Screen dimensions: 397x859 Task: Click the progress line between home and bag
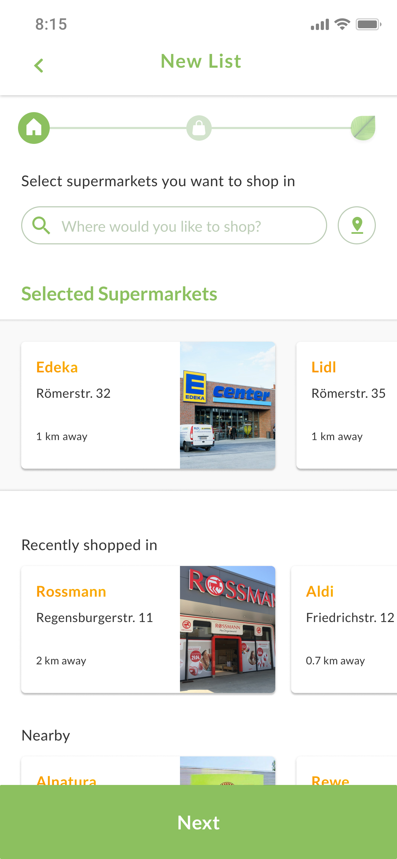click(118, 128)
